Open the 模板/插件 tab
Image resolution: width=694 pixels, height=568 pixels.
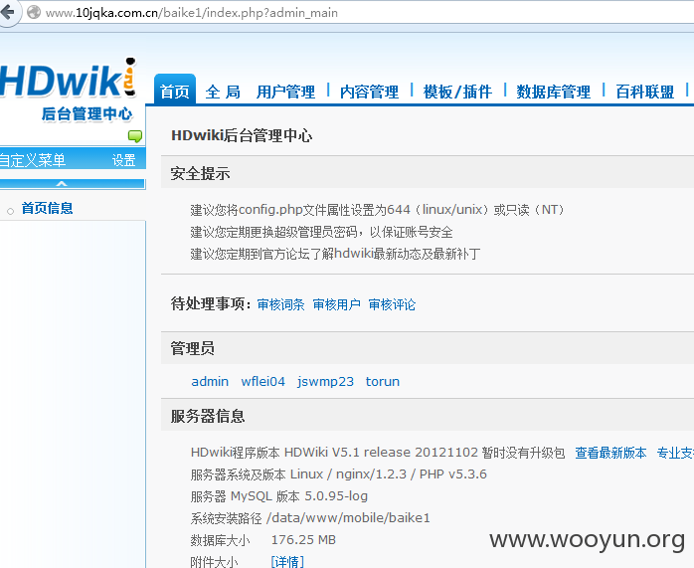457,93
